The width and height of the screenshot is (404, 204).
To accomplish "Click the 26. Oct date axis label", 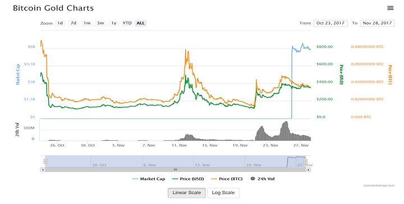I will (57, 145).
